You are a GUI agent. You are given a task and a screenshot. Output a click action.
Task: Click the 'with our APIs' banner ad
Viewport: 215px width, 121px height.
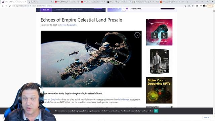[x=142, y=10]
